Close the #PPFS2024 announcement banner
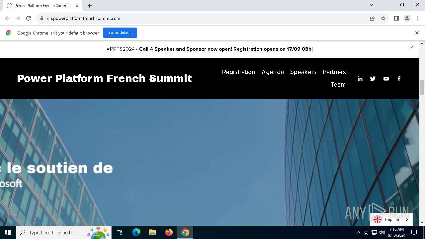425x239 pixels. pyautogui.click(x=412, y=47)
